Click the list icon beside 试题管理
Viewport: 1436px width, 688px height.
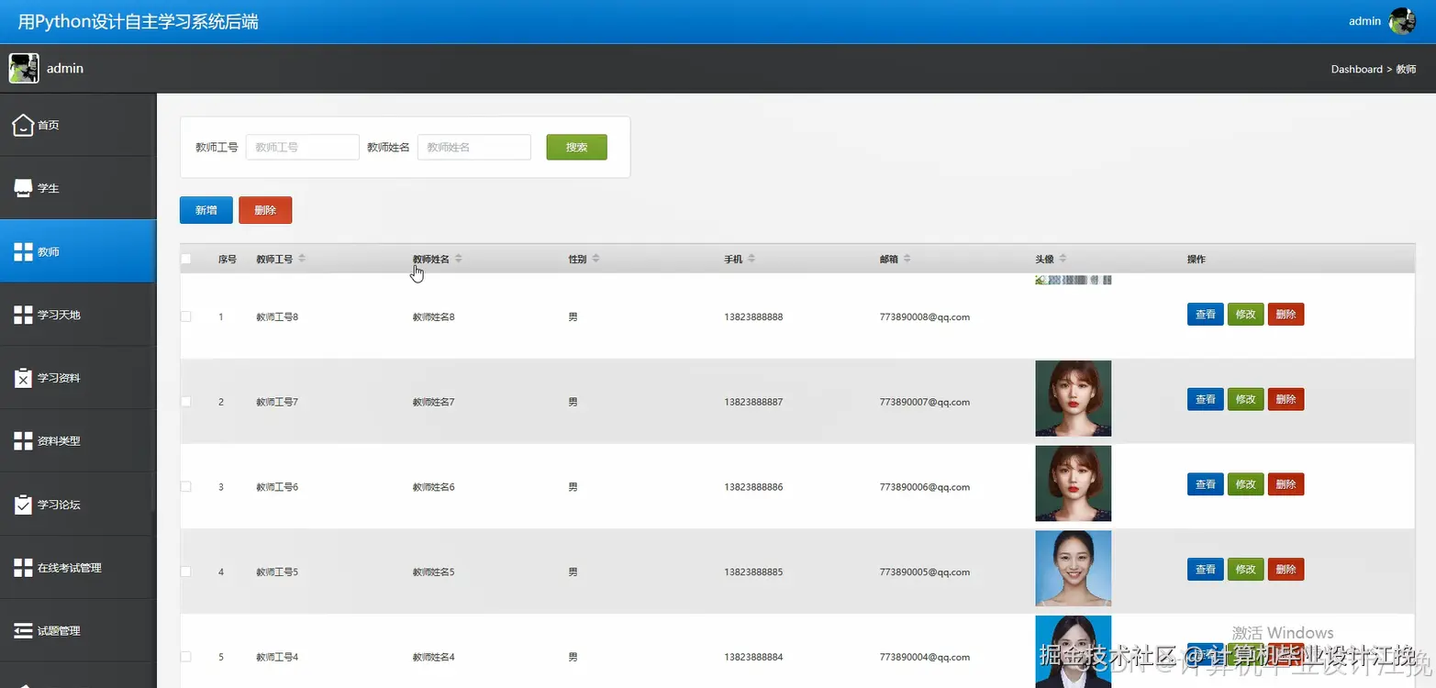[x=23, y=631]
